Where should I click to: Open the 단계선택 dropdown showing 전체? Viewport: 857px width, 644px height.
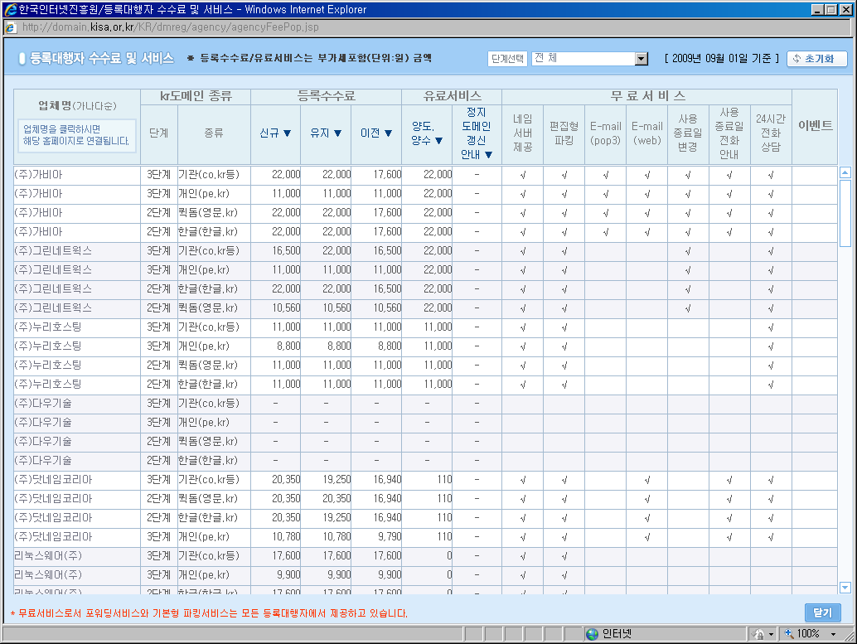[590, 59]
